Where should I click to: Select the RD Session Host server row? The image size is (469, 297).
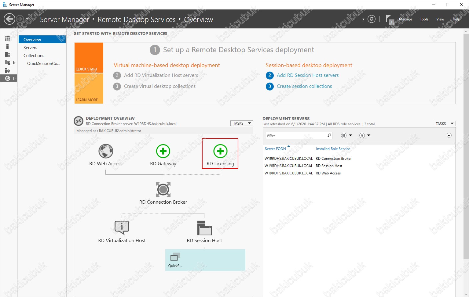click(x=359, y=166)
